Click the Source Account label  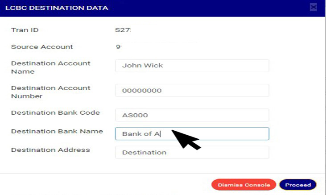point(42,47)
